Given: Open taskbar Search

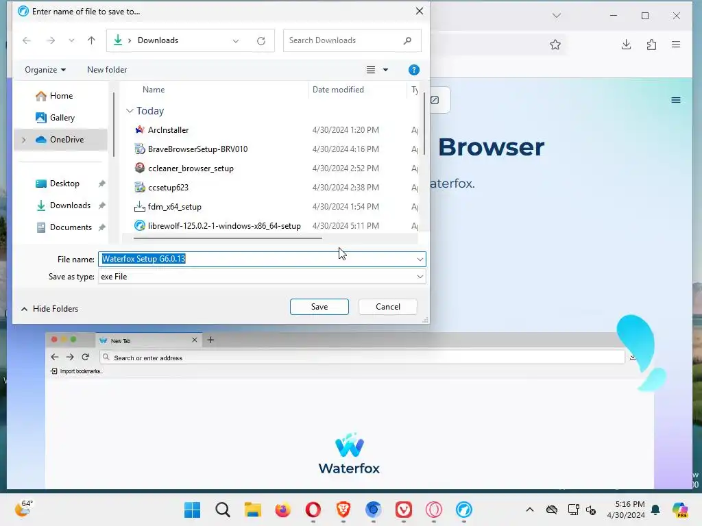Looking at the screenshot, I should point(223,510).
